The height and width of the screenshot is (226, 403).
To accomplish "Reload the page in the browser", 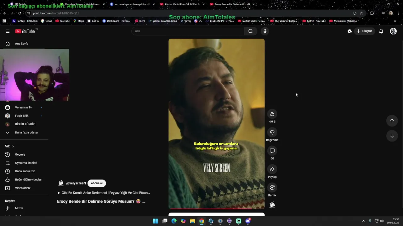I will [20, 13].
